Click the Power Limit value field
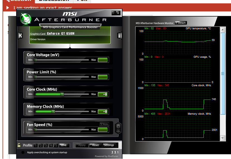 click(x=103, y=77)
